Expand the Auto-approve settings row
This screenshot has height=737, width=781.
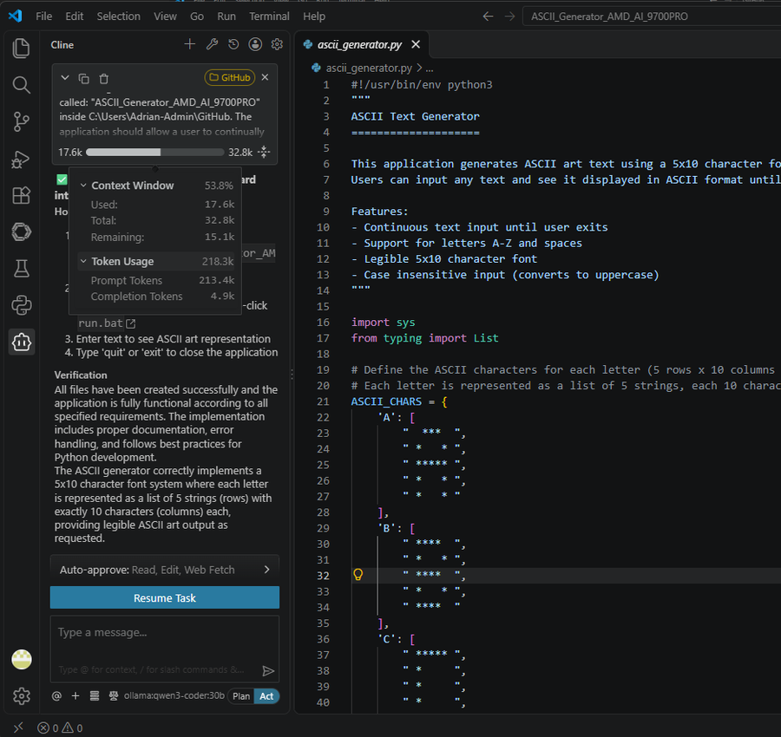(x=164, y=570)
